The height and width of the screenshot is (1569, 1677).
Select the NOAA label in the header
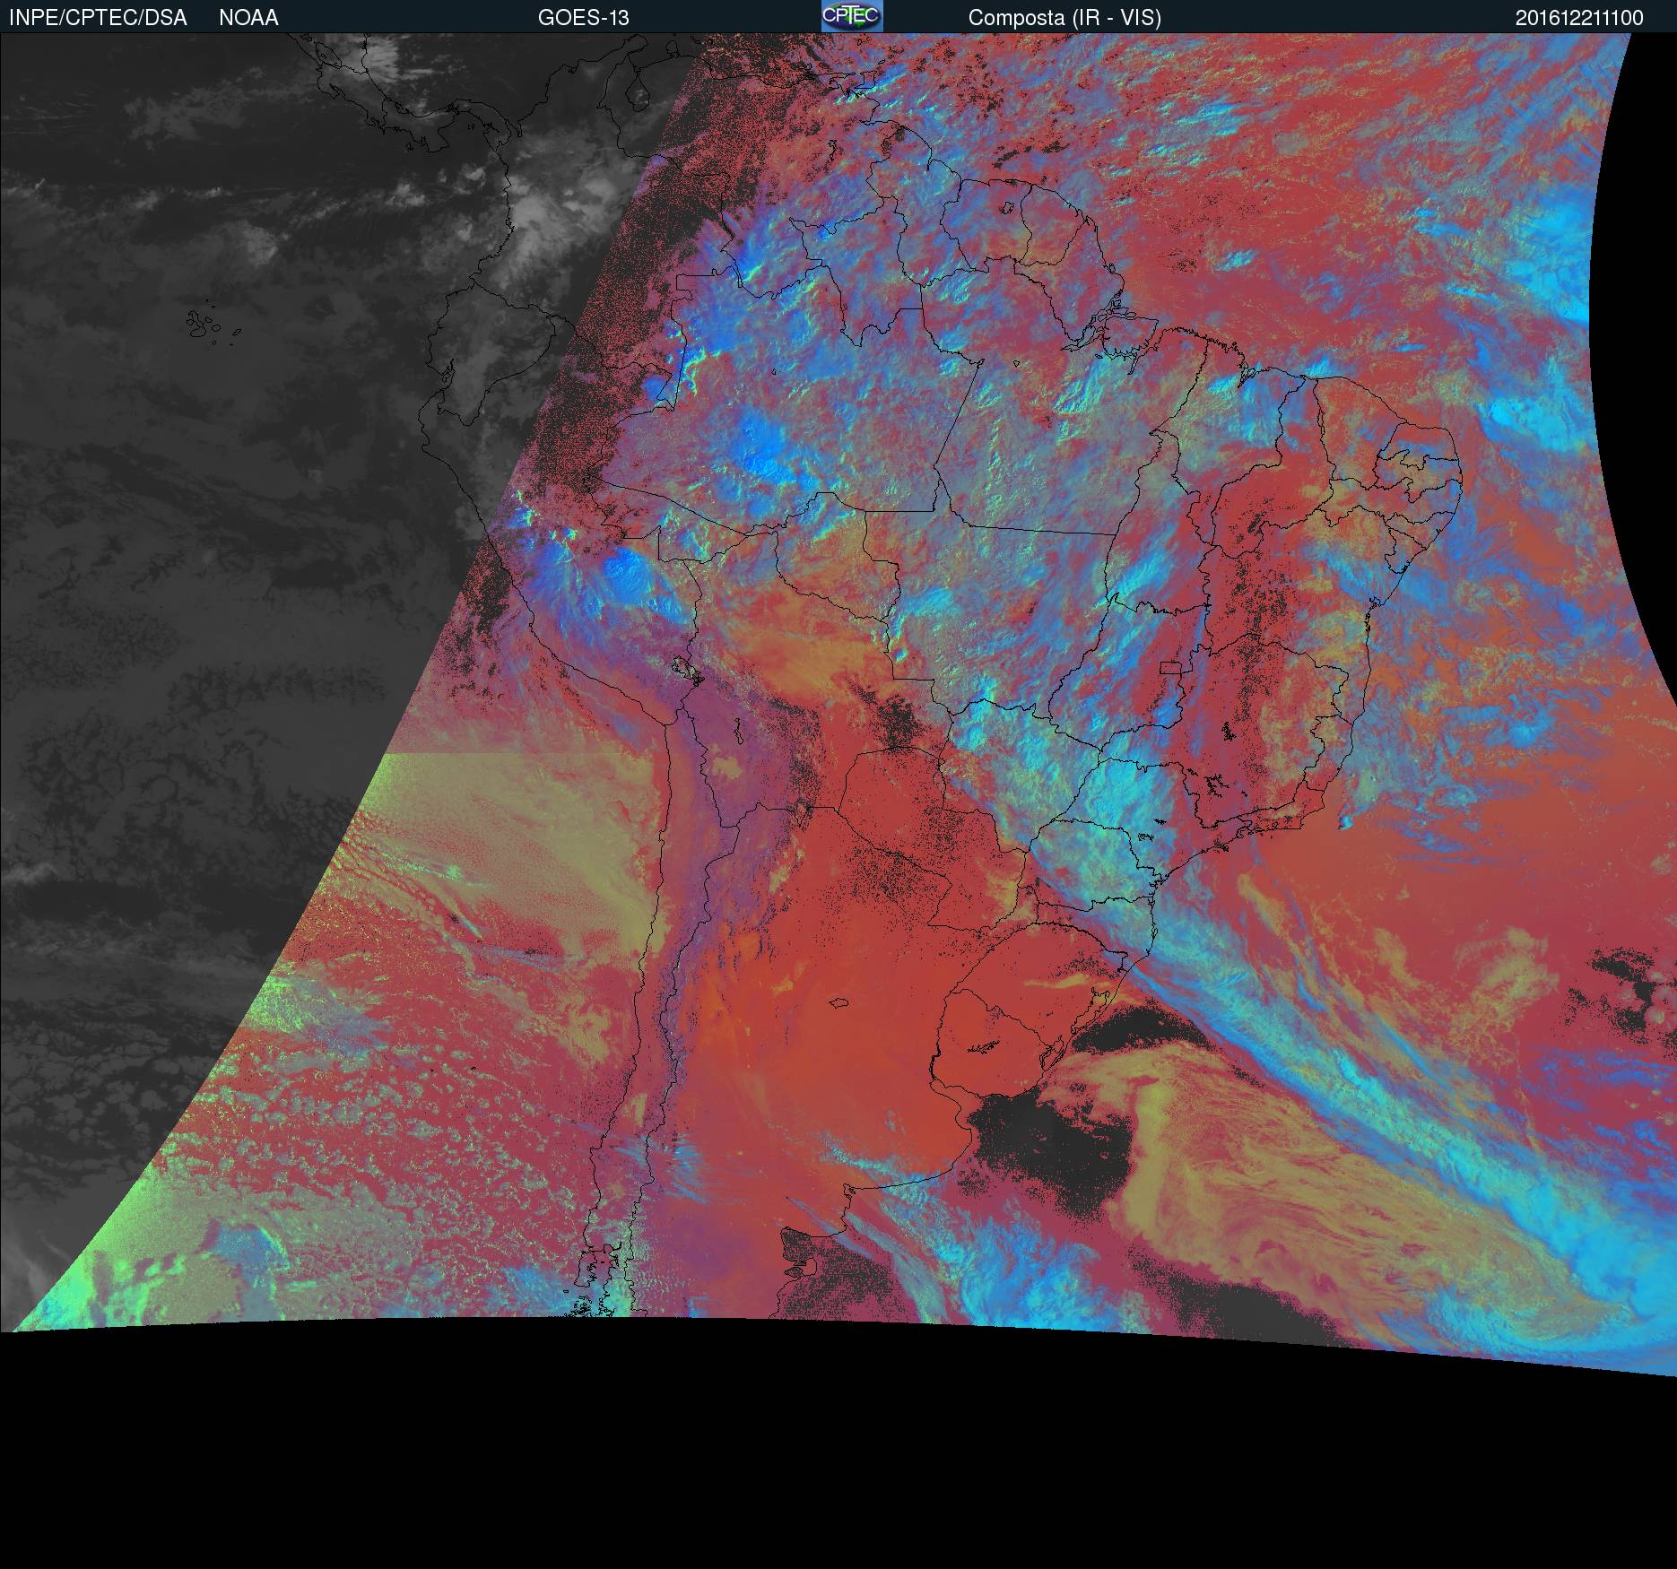click(x=248, y=18)
